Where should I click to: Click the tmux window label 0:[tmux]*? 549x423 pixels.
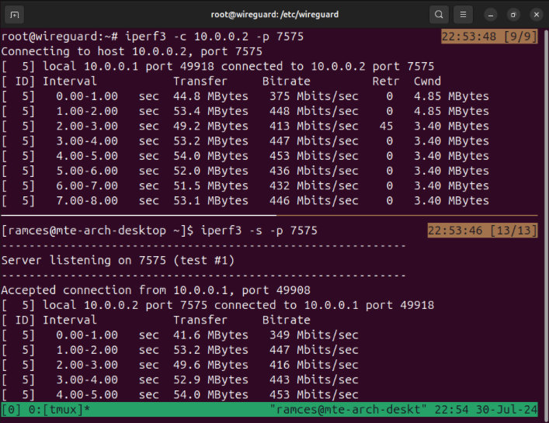pos(59,409)
